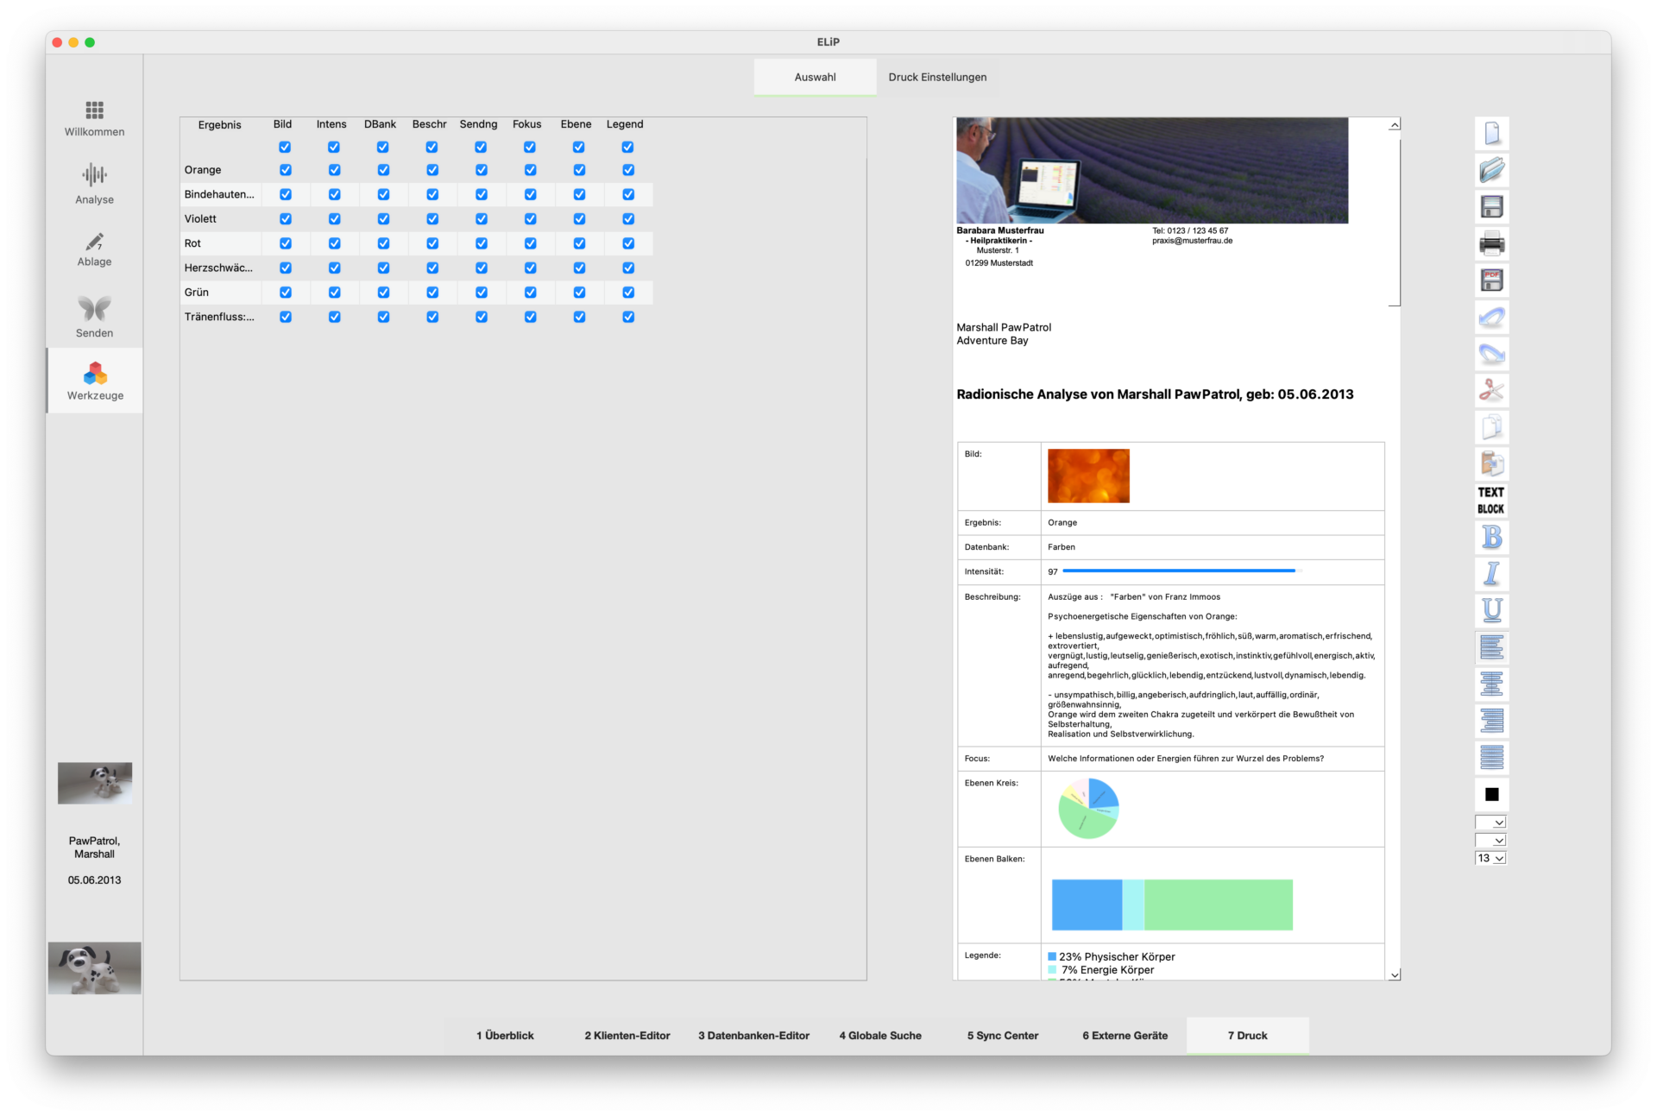Click the scissors cut icon

[1491, 390]
